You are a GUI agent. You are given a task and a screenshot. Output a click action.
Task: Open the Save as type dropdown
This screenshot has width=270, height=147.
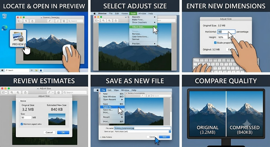point(143,131)
